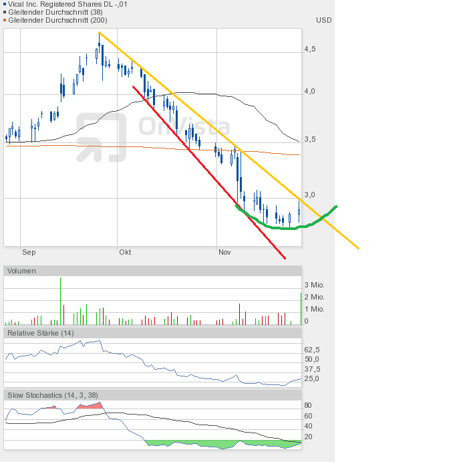Click the 50,0 RSI axis label
This screenshot has height=462, width=459.
pos(312,359)
